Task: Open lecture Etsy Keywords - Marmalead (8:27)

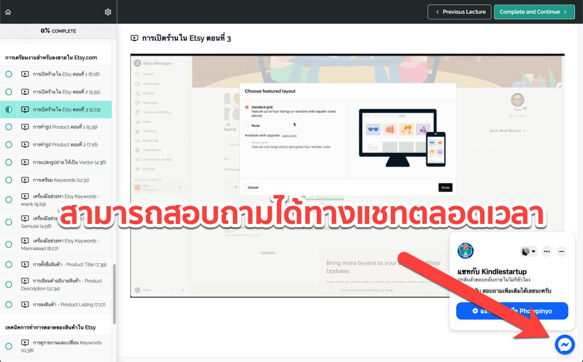Action: click(x=56, y=244)
